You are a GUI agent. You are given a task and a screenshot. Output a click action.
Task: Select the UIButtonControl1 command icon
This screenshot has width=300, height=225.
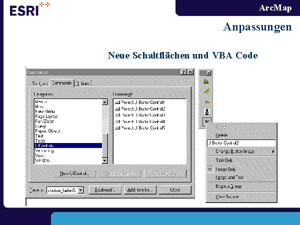pyautogui.click(x=117, y=102)
